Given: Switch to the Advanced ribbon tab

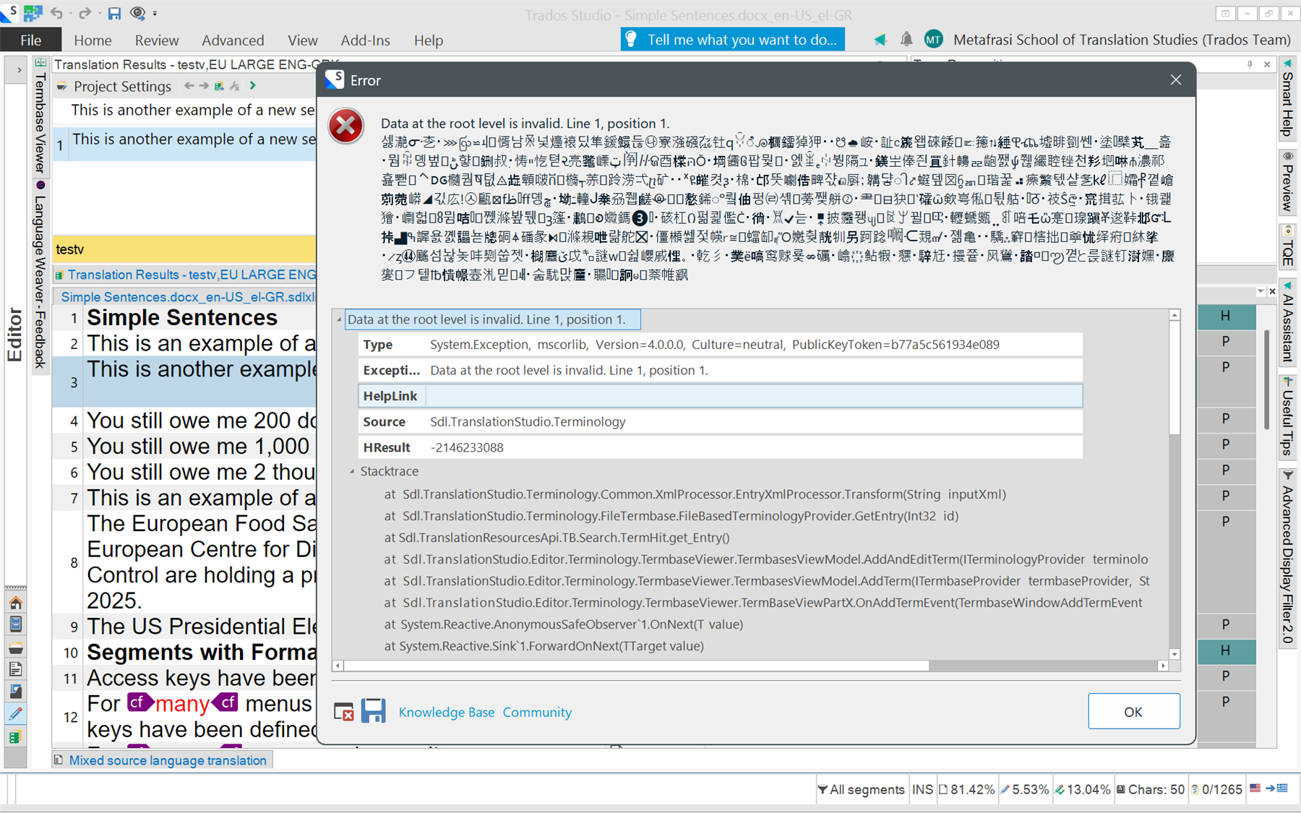Looking at the screenshot, I should [232, 40].
